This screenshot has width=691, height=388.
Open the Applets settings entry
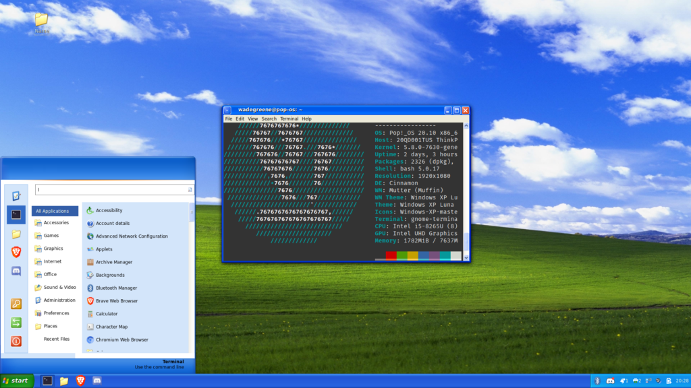(136, 249)
